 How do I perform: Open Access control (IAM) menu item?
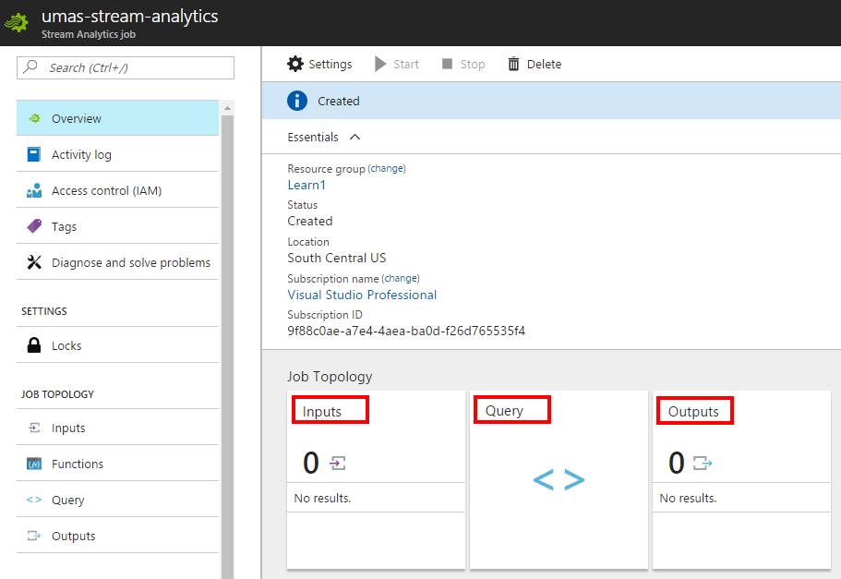[117, 190]
